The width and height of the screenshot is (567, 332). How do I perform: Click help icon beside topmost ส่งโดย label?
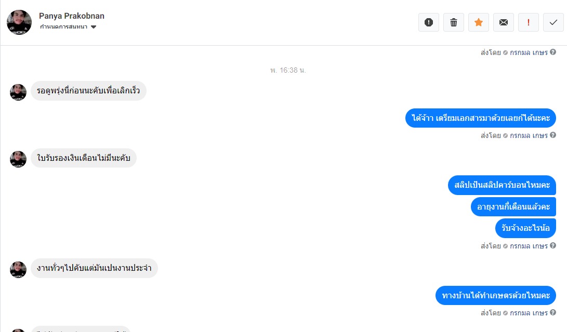553,52
